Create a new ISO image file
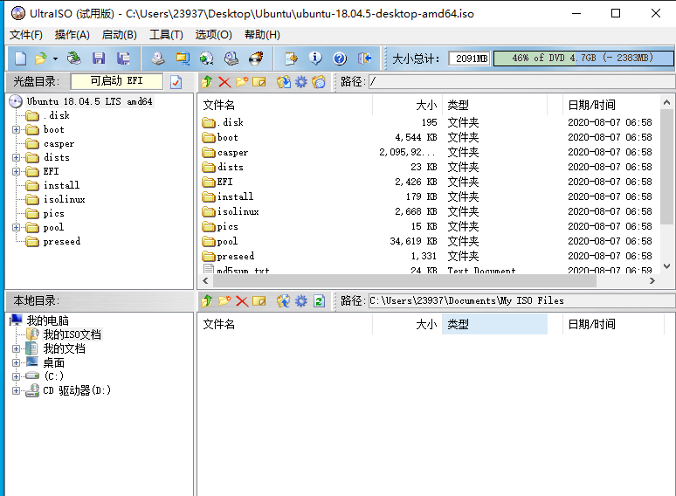676x496 pixels. click(x=20, y=59)
